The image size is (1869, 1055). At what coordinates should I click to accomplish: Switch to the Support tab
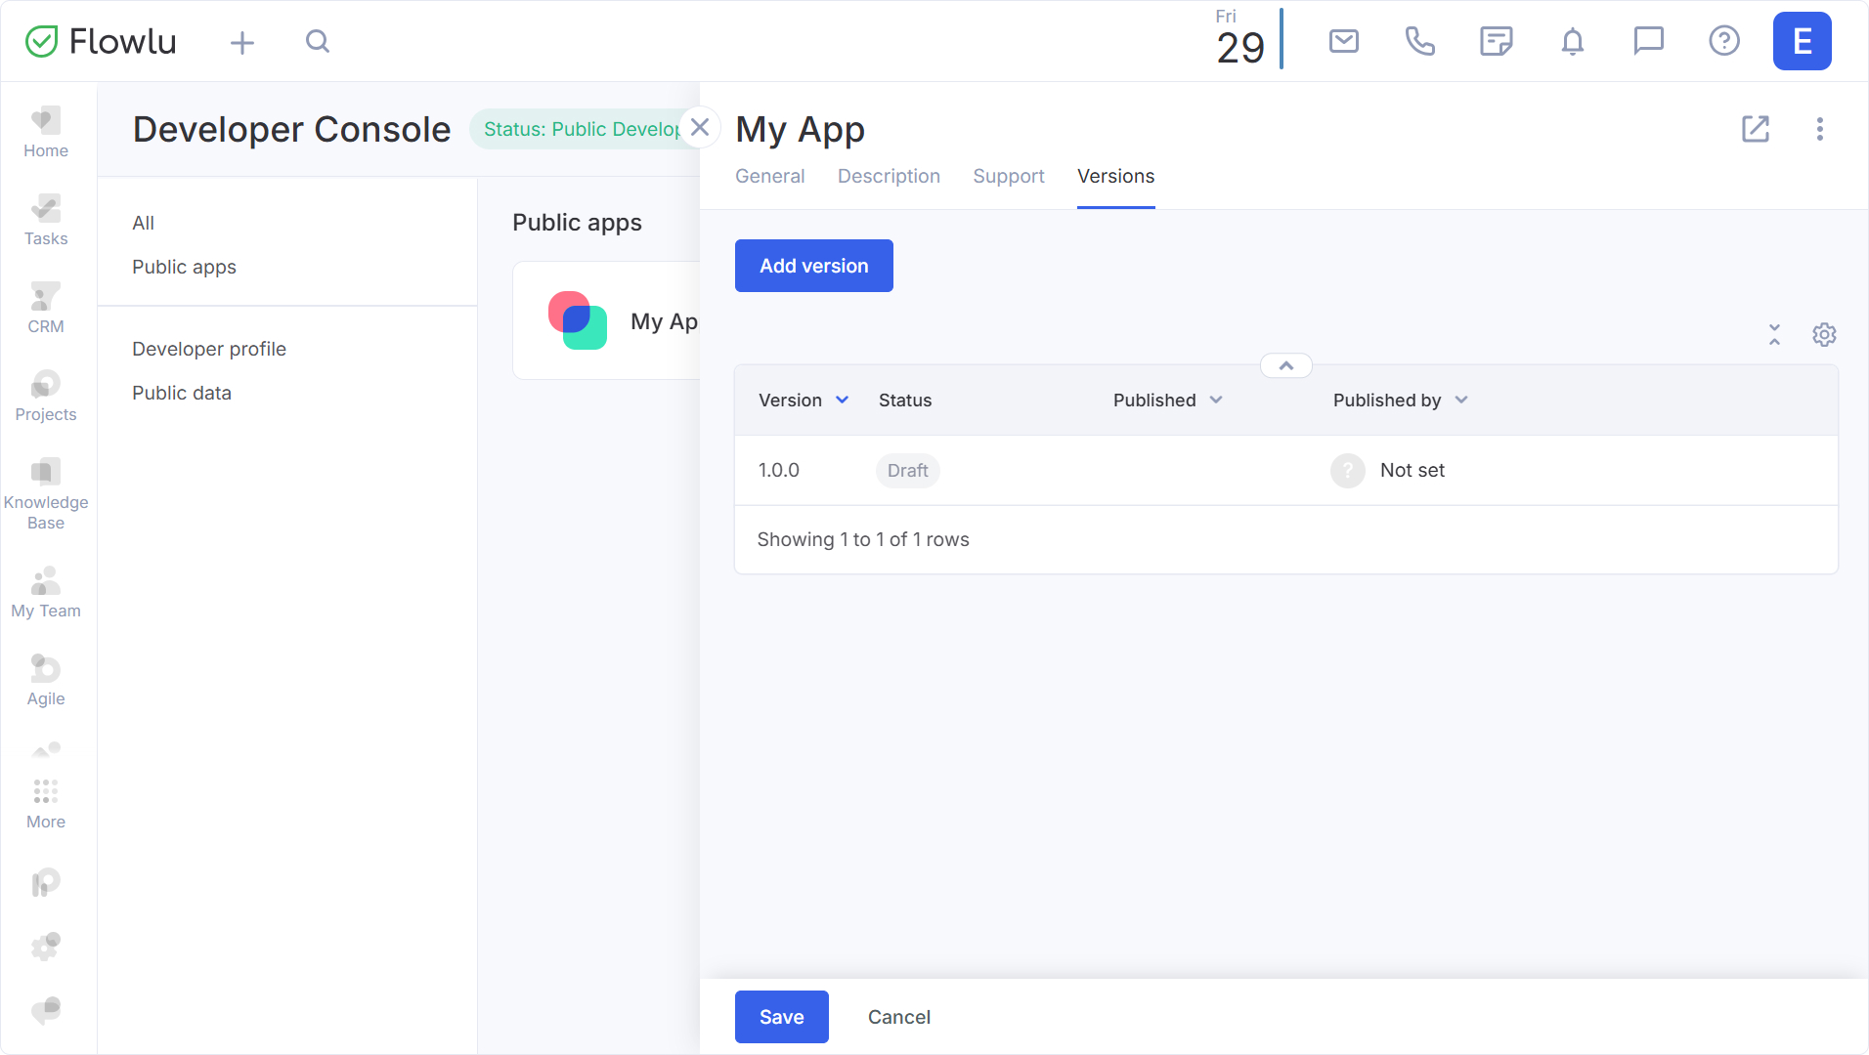point(1008,176)
